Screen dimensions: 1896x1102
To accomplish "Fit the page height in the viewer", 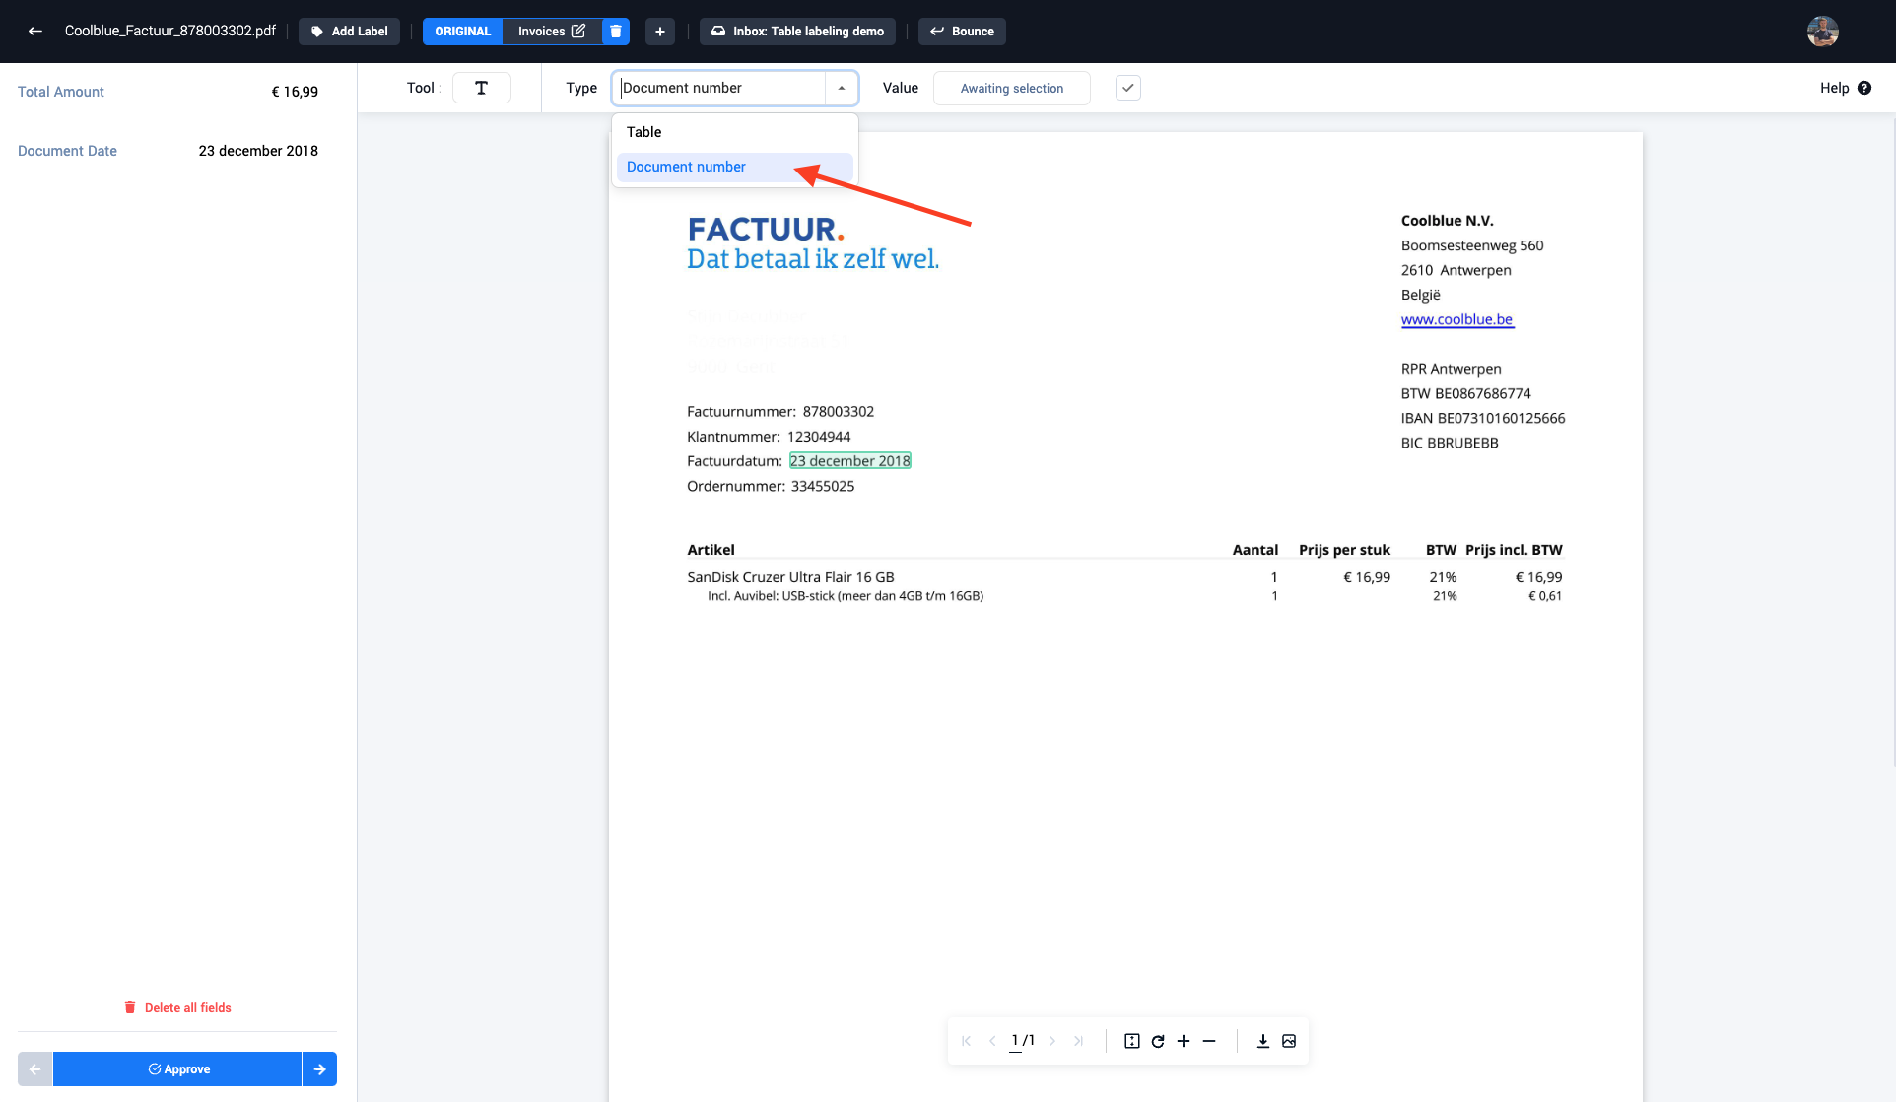I will click(1132, 1041).
